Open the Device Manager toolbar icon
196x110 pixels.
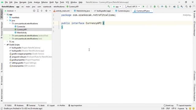click(x=178, y=6)
